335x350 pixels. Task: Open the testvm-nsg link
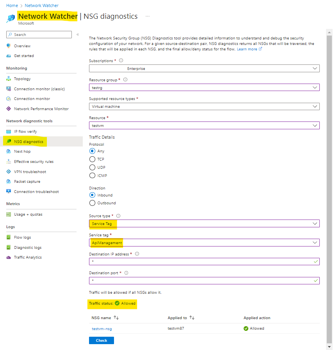[x=102, y=329]
